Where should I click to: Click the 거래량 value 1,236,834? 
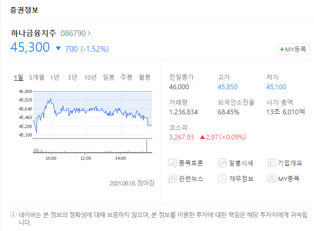tap(184, 112)
